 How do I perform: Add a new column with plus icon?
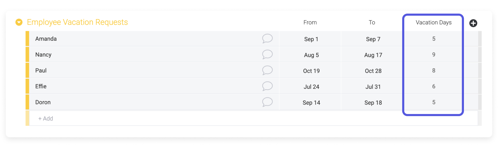pyautogui.click(x=473, y=23)
